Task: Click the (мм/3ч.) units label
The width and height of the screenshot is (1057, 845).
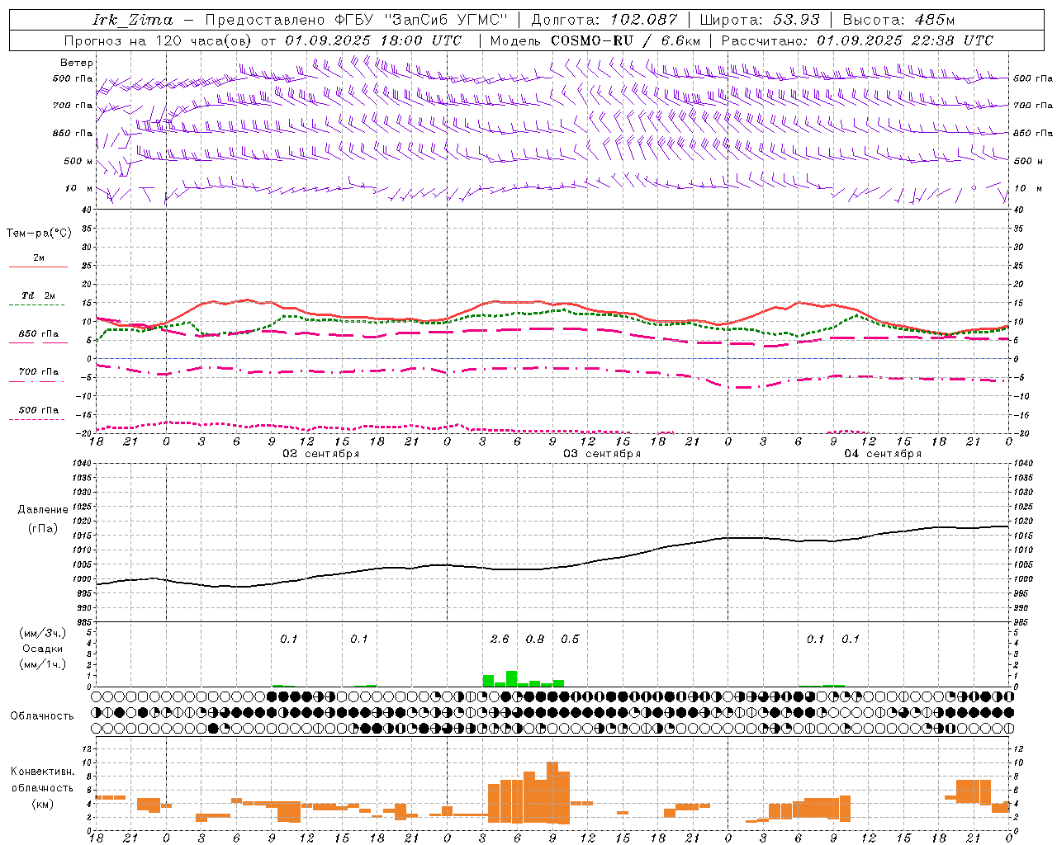Action: (43, 633)
